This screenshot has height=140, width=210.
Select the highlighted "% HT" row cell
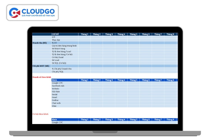pos(54,43)
